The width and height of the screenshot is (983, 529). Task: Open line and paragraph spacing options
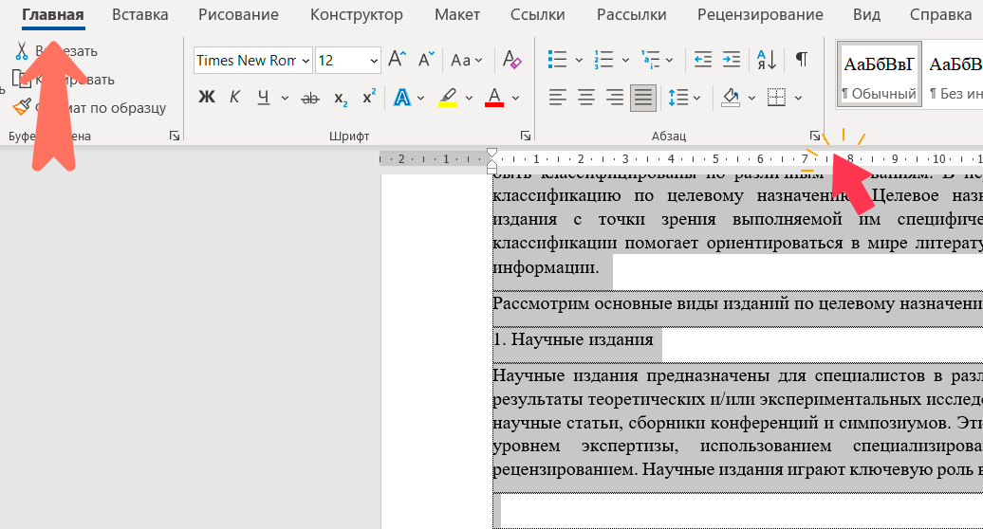click(677, 97)
